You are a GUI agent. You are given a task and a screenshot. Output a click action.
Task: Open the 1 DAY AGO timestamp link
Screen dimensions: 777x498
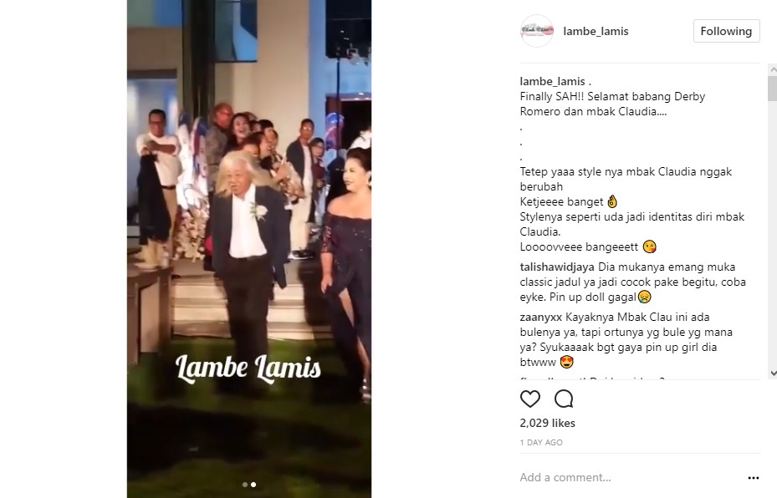click(x=541, y=443)
